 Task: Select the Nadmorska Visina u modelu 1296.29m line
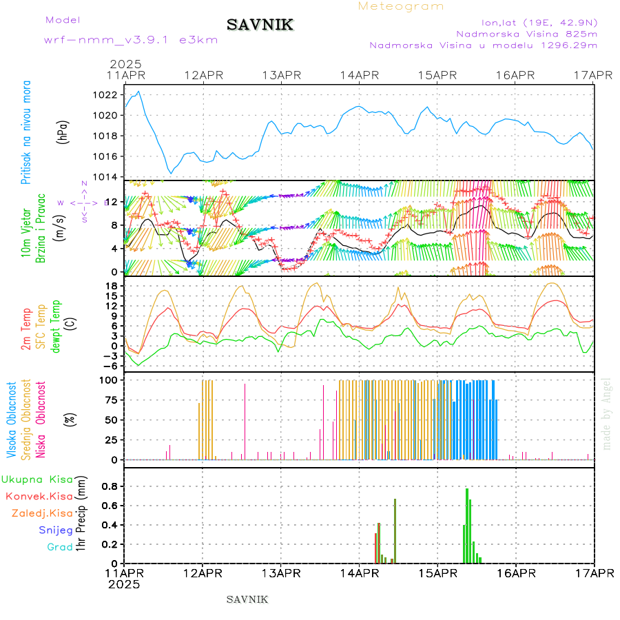click(x=483, y=45)
